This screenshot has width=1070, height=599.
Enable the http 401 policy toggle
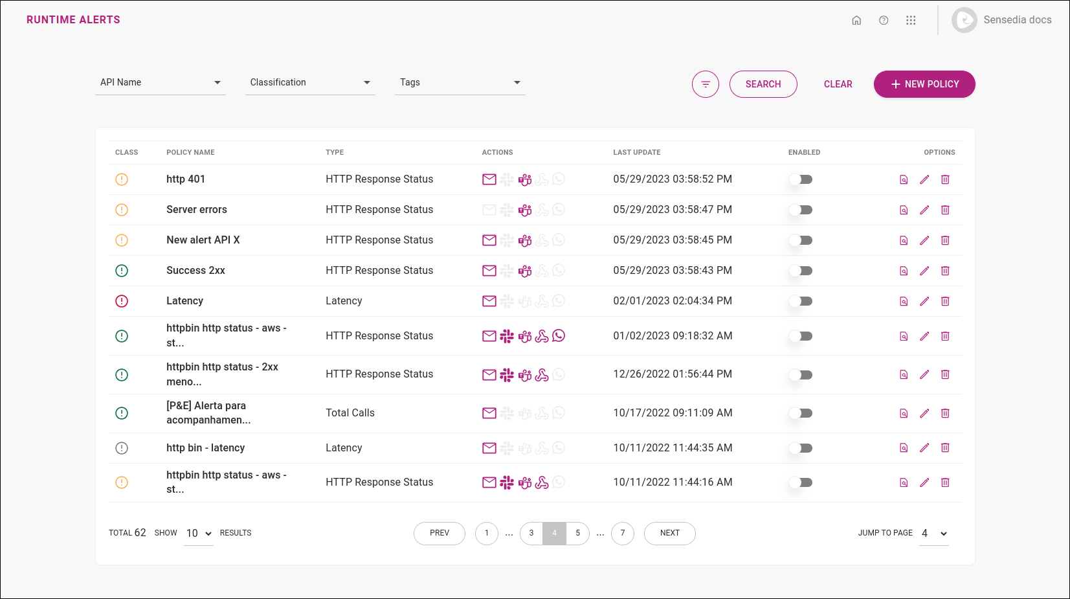click(801, 179)
